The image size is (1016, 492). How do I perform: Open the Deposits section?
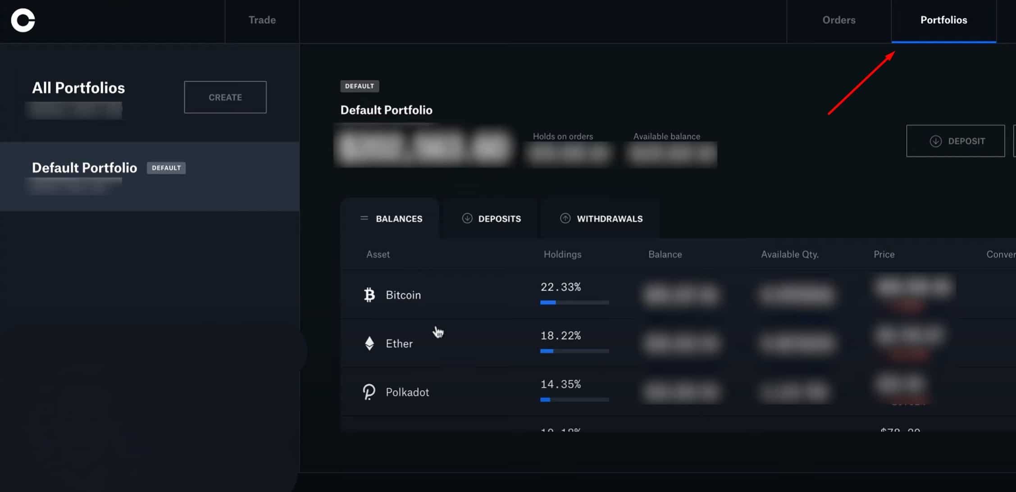(491, 219)
